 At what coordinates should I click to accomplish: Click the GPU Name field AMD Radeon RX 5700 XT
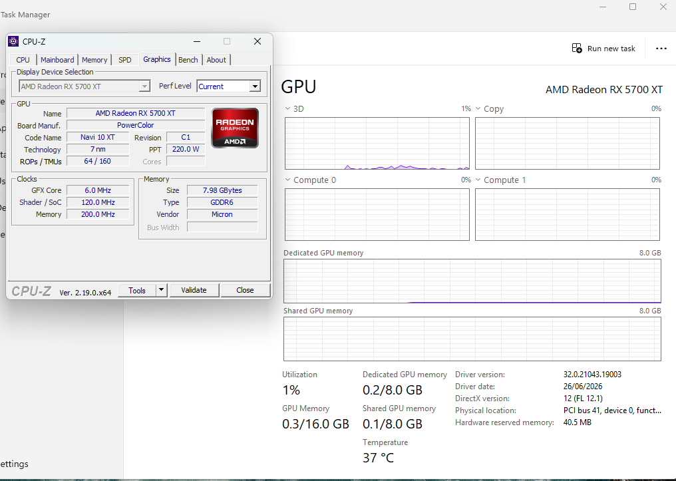[x=136, y=113]
